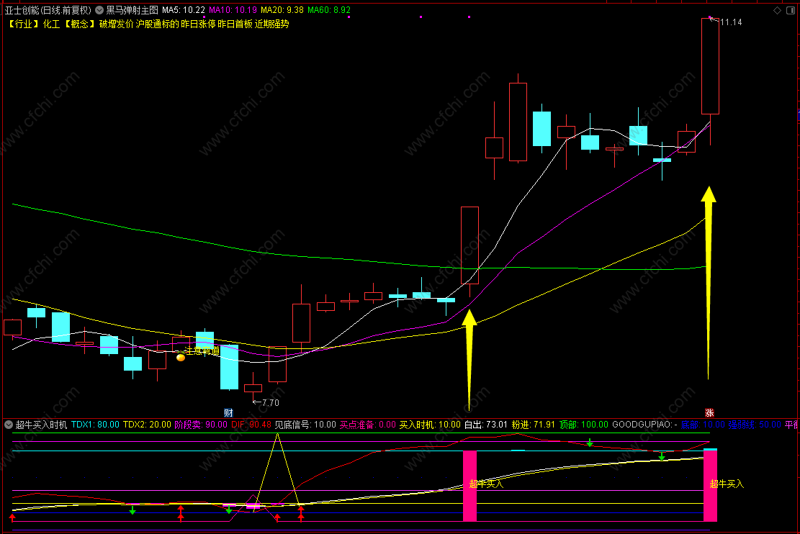This screenshot has height=534, width=800.
Task: Click the diamond icon at top right
Action: pos(778,10)
